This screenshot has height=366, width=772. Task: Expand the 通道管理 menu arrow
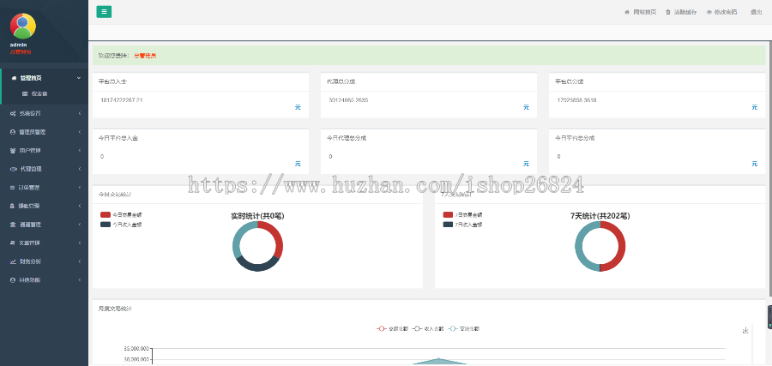coord(80,225)
